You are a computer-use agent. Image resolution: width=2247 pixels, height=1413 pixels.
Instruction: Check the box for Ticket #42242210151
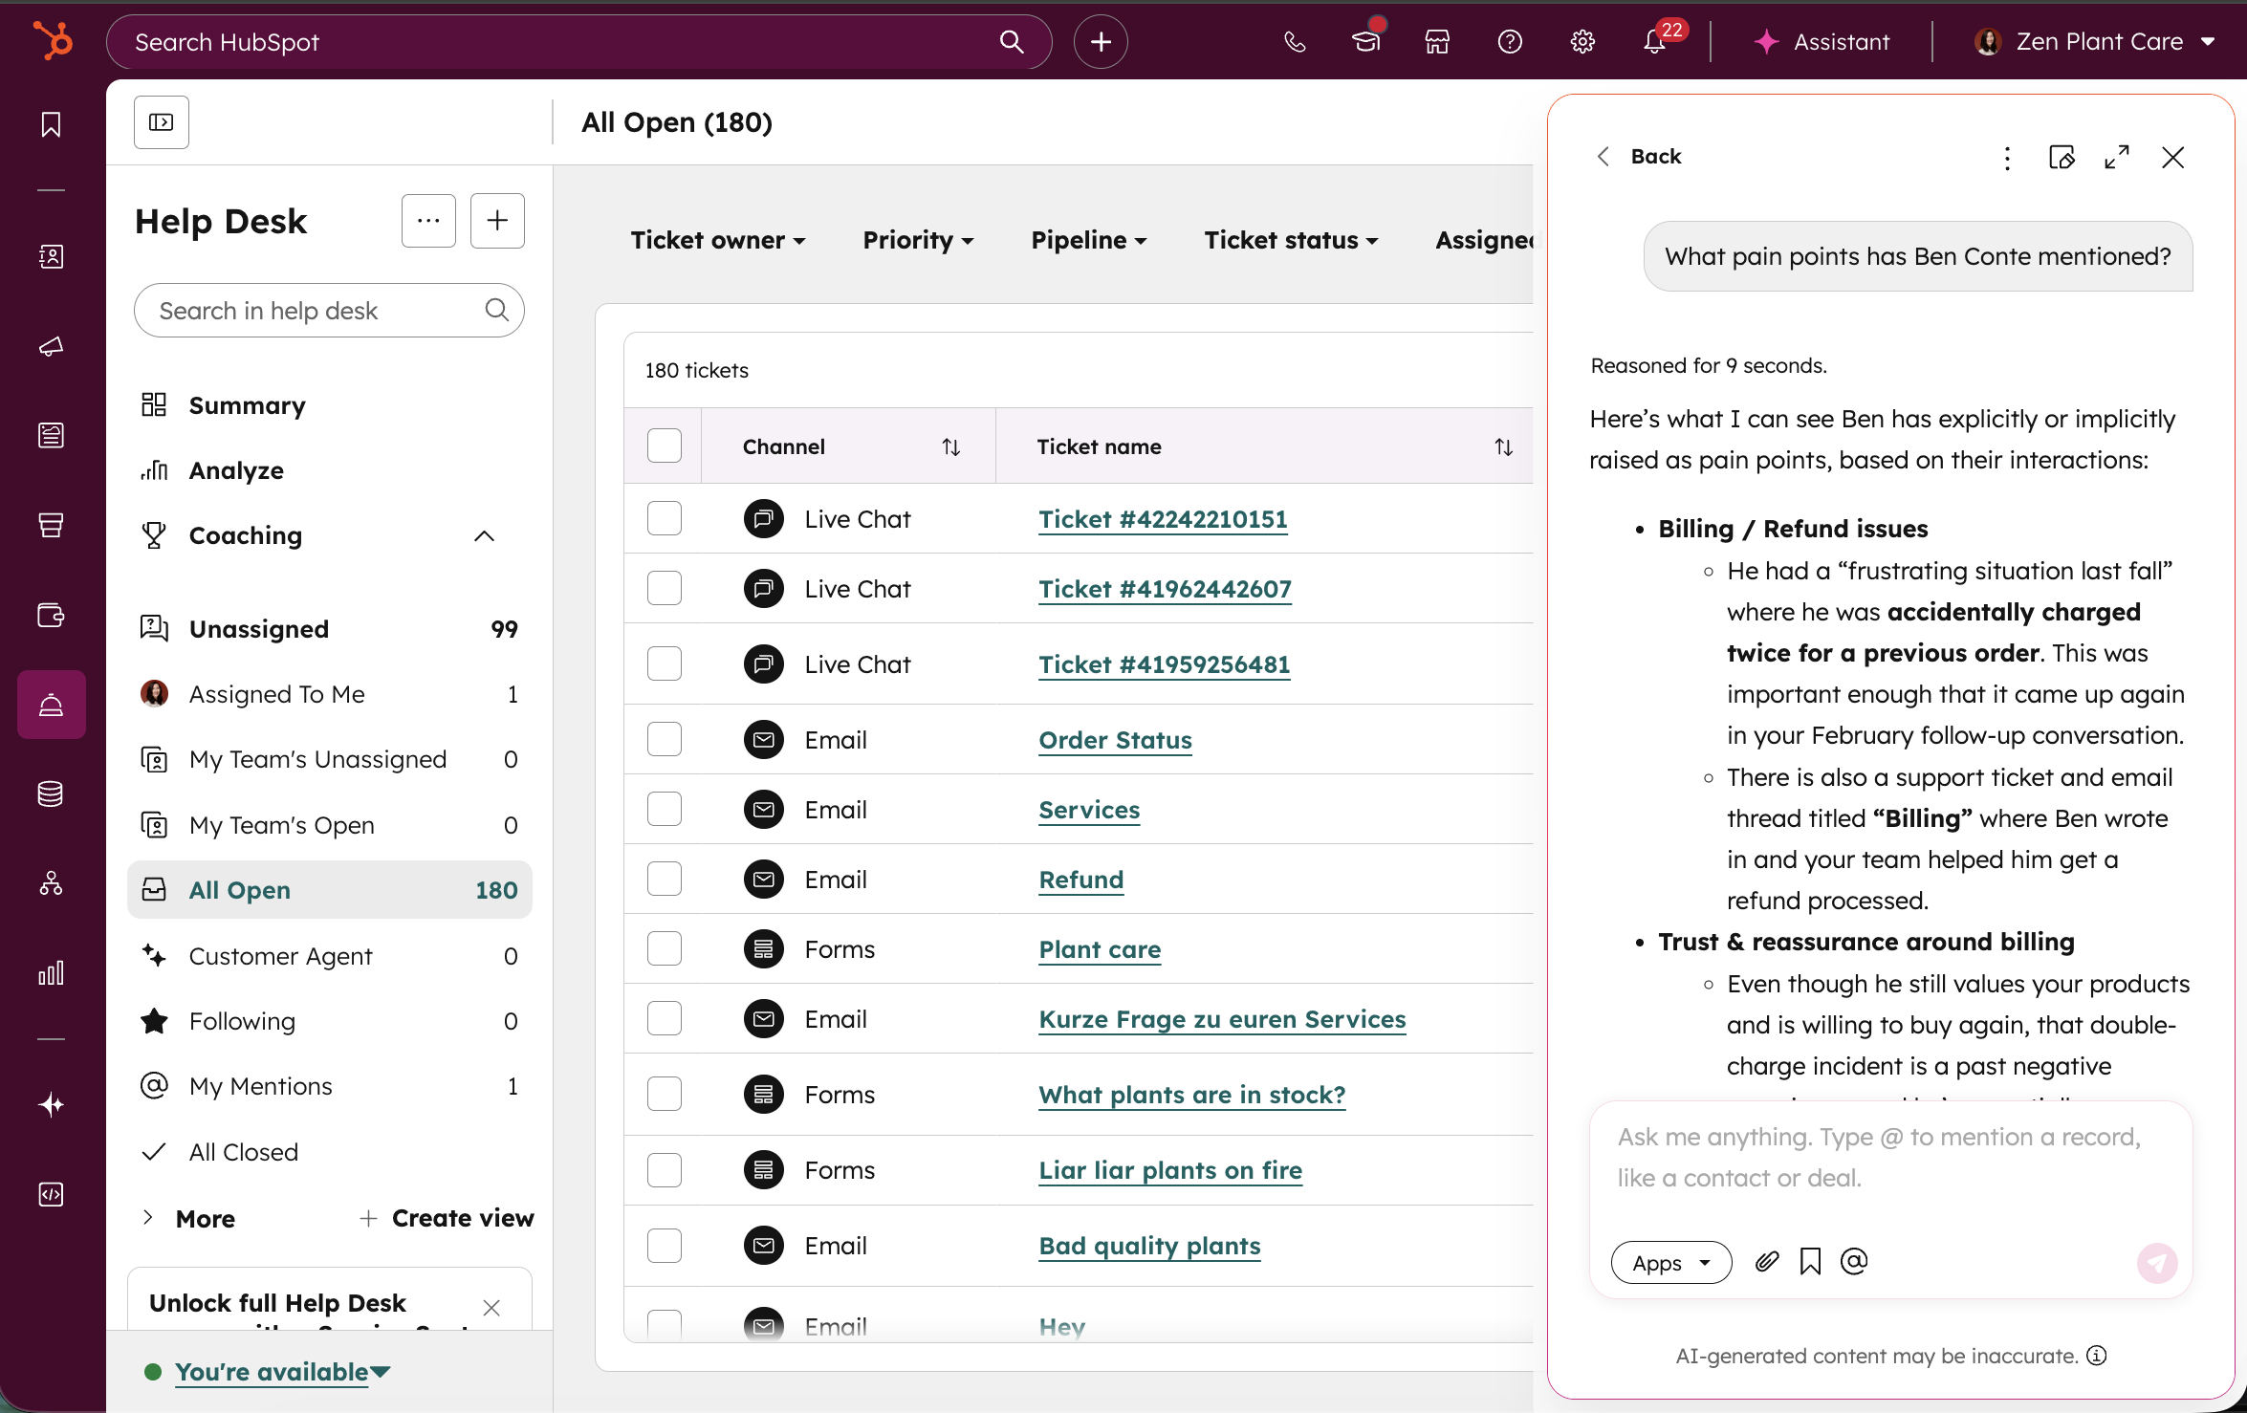[x=665, y=519]
